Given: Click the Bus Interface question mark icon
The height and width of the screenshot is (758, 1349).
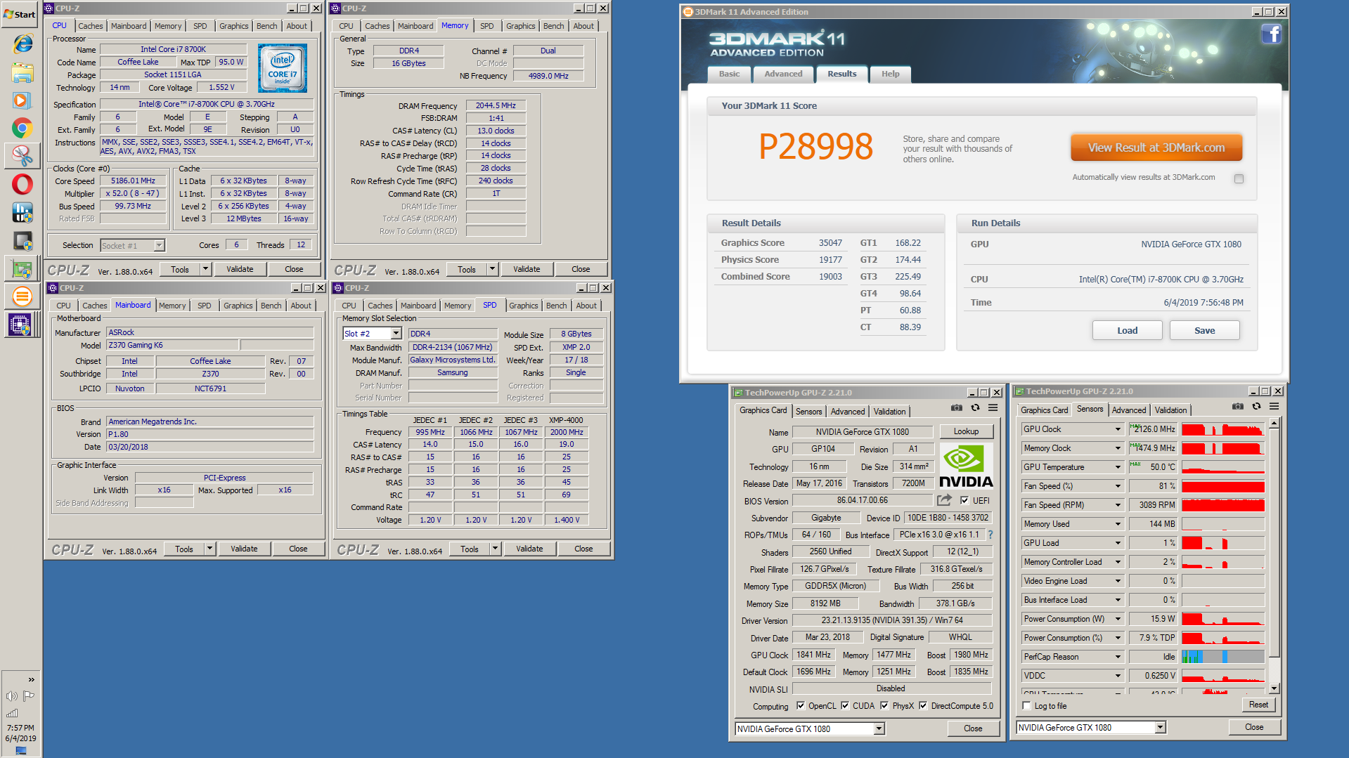Looking at the screenshot, I should [x=990, y=535].
